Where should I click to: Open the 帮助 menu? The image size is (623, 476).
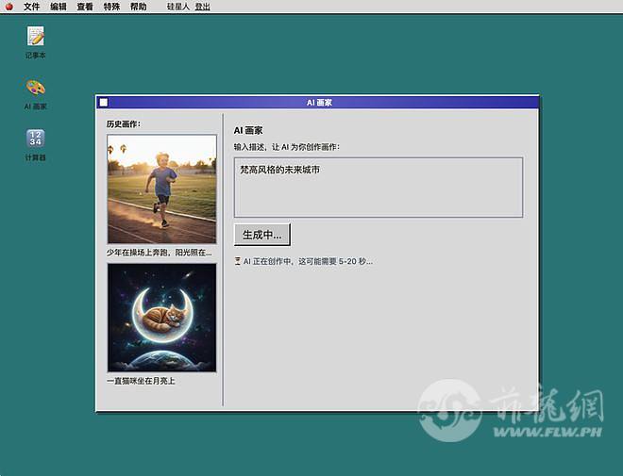point(138,7)
